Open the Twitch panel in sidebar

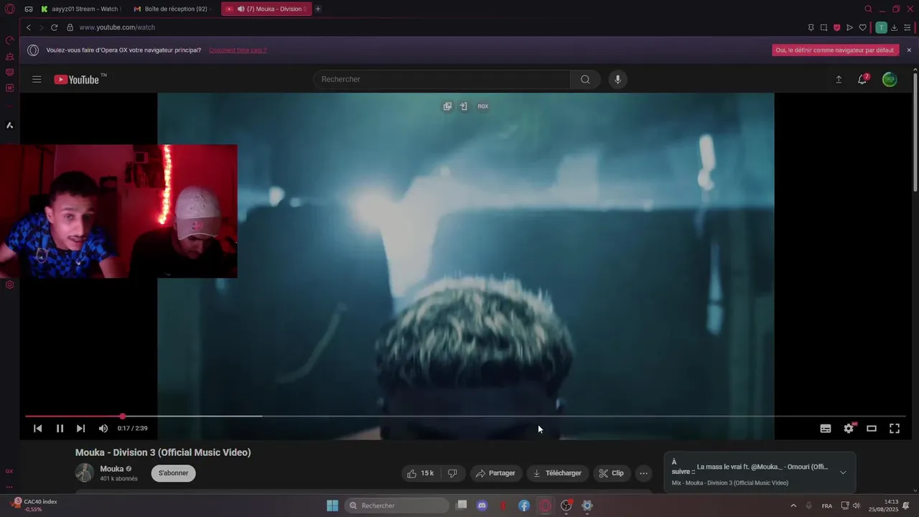9,73
